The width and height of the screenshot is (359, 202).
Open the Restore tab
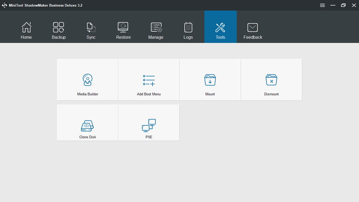coord(123,30)
